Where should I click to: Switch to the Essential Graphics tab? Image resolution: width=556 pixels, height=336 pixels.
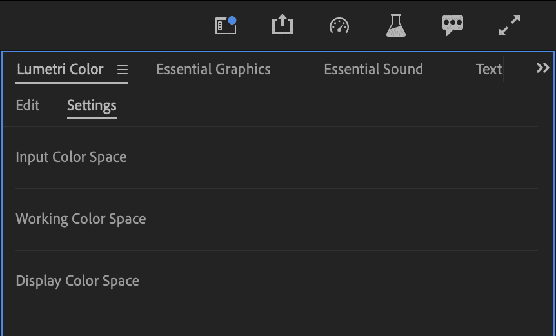pyautogui.click(x=213, y=70)
